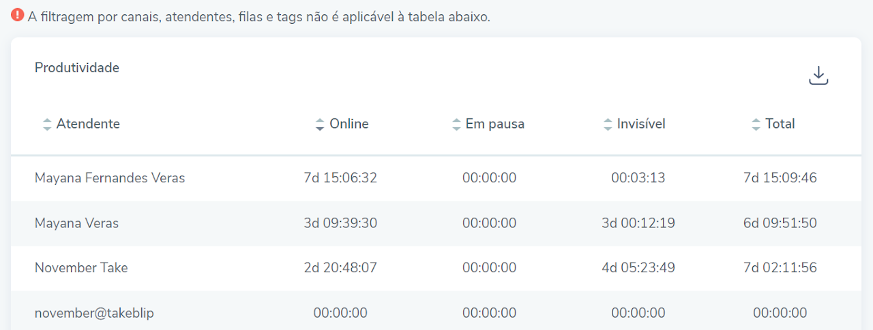This screenshot has height=330, width=873.
Task: Click the Total column header text
Action: click(x=780, y=124)
